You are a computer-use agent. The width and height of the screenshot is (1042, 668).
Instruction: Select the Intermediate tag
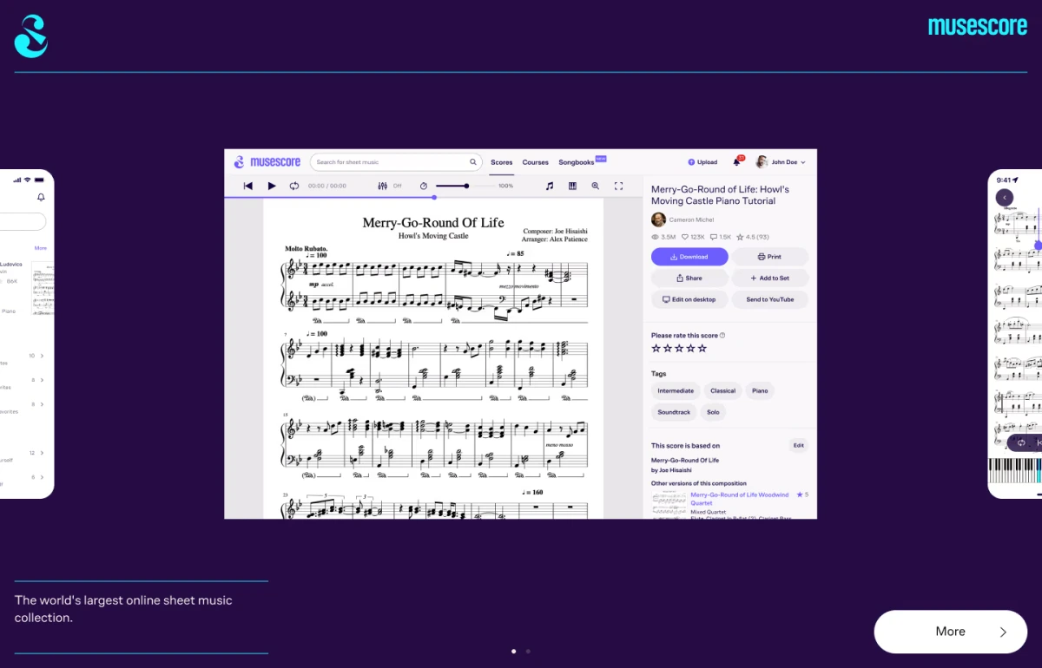pyautogui.click(x=676, y=391)
